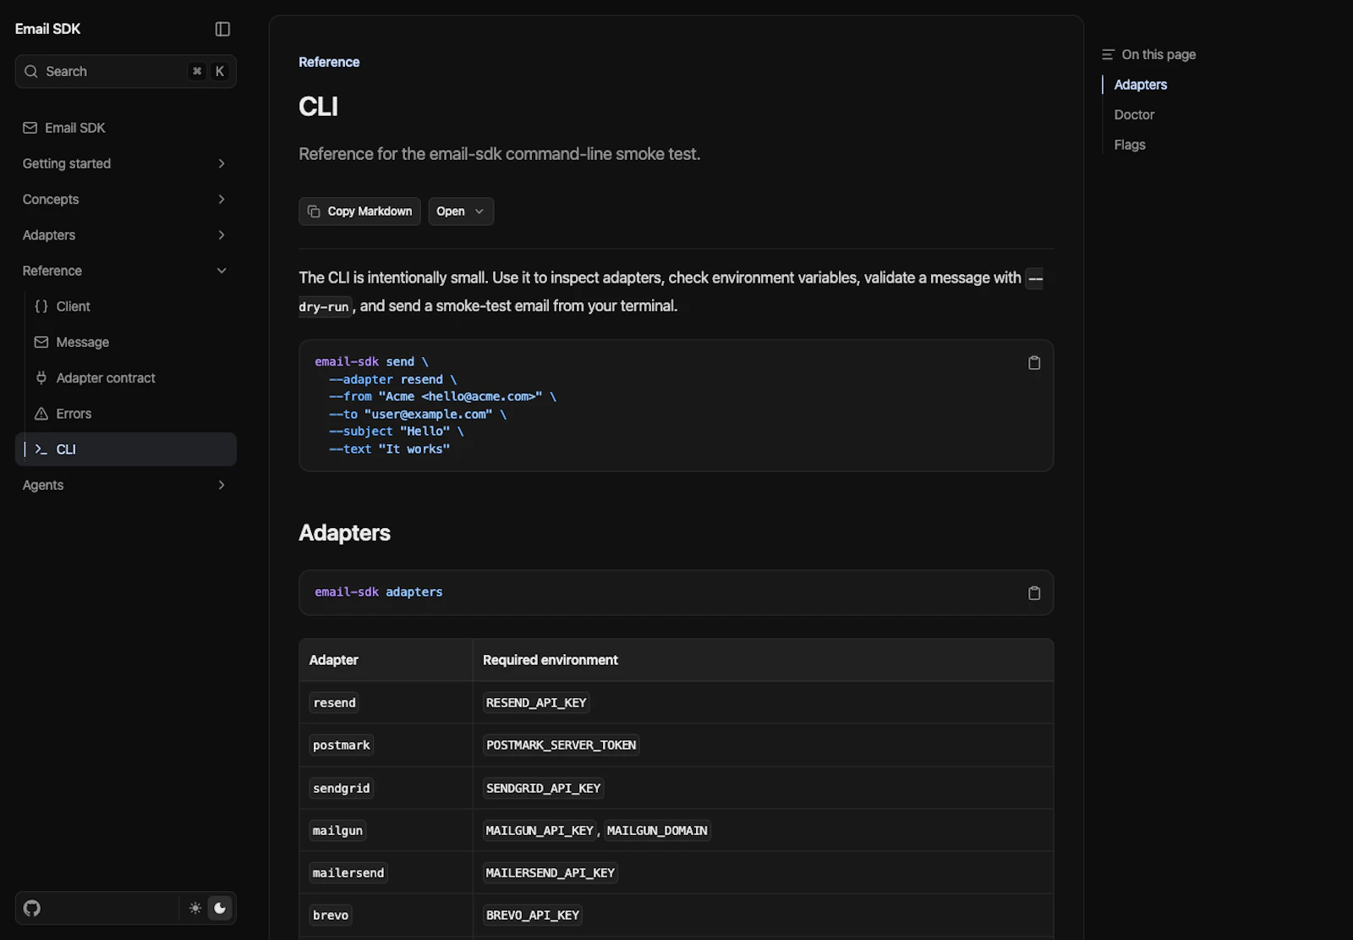The width and height of the screenshot is (1353, 940).
Task: Click the Email SDK envelope icon
Action: [30, 128]
